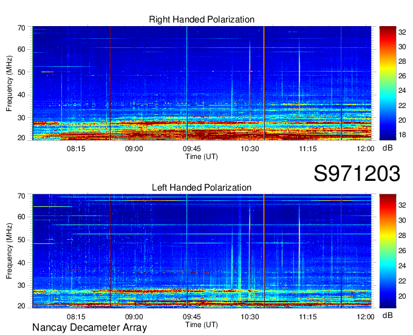The image size is (413, 335).
Task: Click the 12:00 tick on the bottom plot
Action: click(x=366, y=317)
